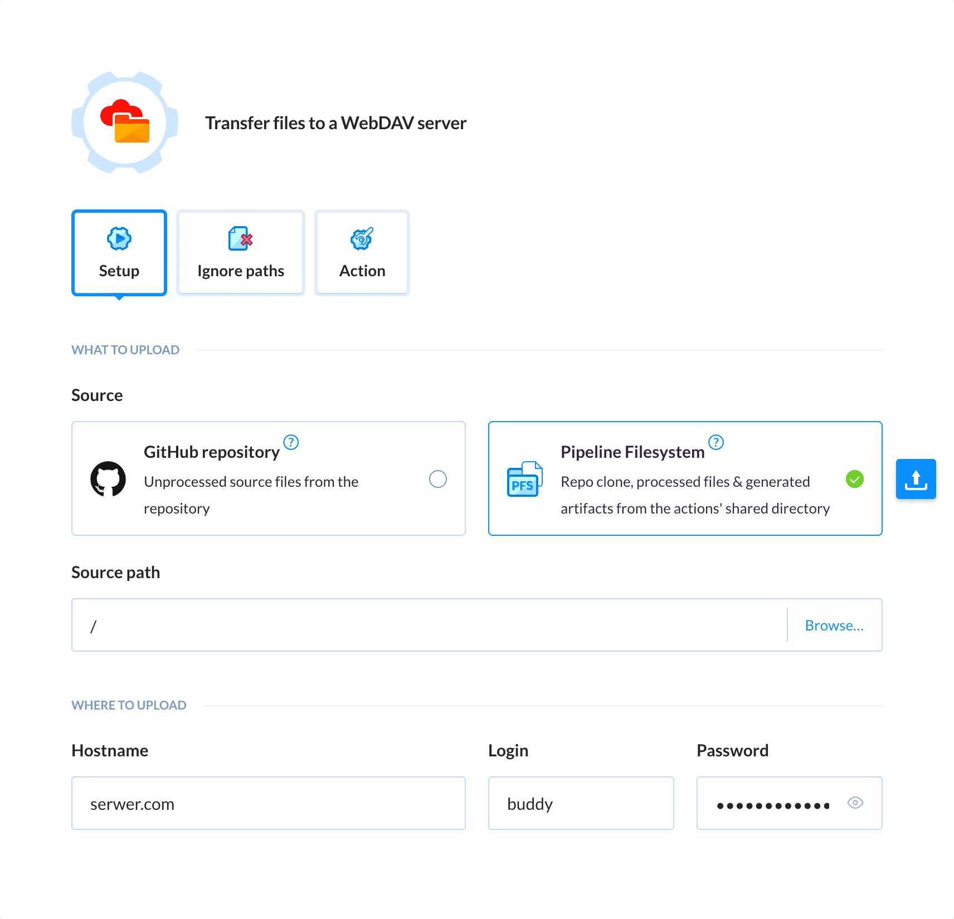This screenshot has width=954, height=919.
Task: Click the Browse... link for source path
Action: point(834,625)
